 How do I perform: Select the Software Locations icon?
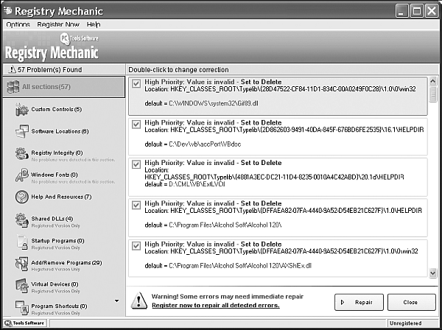pyautogui.click(x=20, y=132)
